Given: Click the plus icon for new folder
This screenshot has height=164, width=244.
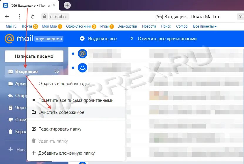Looking at the screenshot, I should point(11,149).
